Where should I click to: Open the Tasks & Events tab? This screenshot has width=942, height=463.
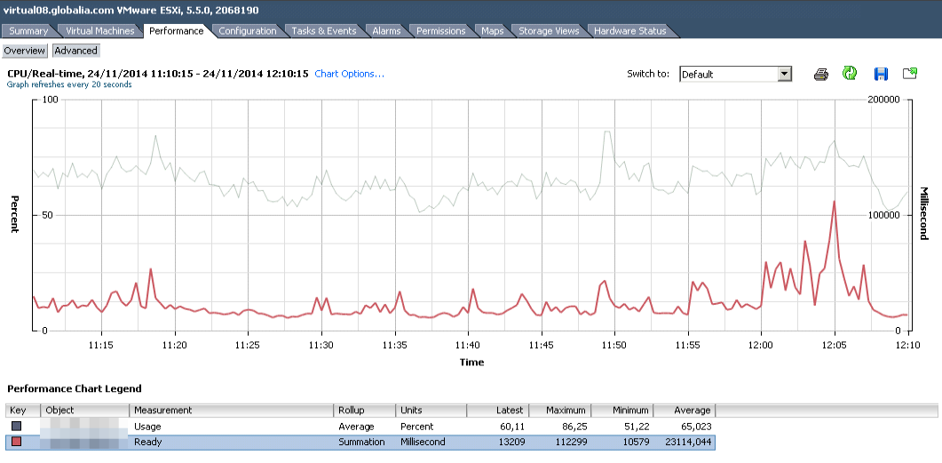click(323, 31)
